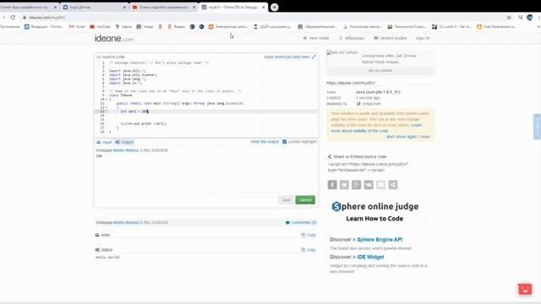This screenshot has width=541, height=304.
Task: Open the Технология 5 клас... bookmark
Action: (x=407, y=26)
